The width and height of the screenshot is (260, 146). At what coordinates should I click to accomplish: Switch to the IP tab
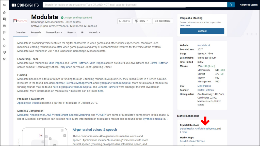point(82,32)
